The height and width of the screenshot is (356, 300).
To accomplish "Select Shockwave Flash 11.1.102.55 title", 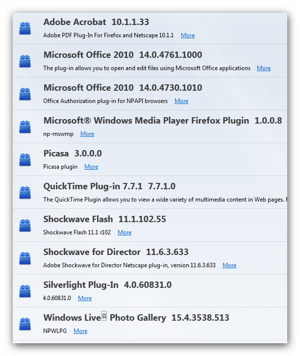I will (104, 219).
